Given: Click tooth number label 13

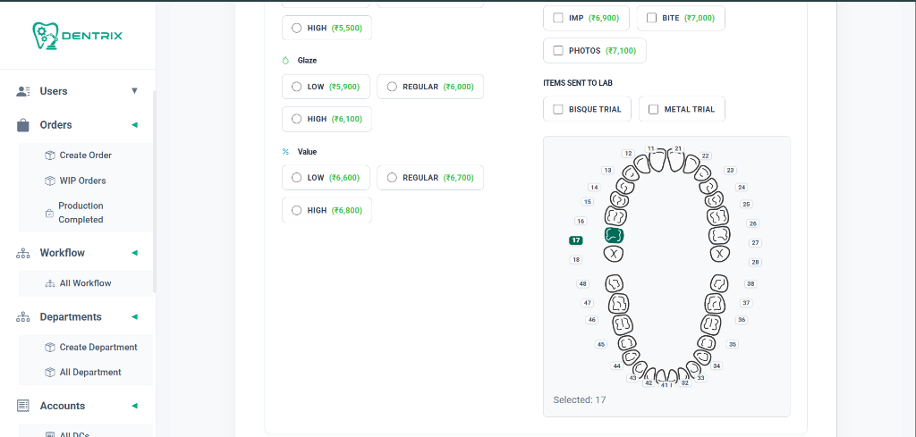Looking at the screenshot, I should coord(607,171).
